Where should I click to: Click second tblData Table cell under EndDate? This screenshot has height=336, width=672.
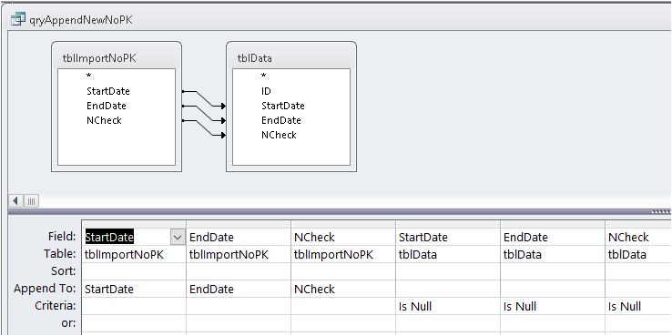(553, 255)
